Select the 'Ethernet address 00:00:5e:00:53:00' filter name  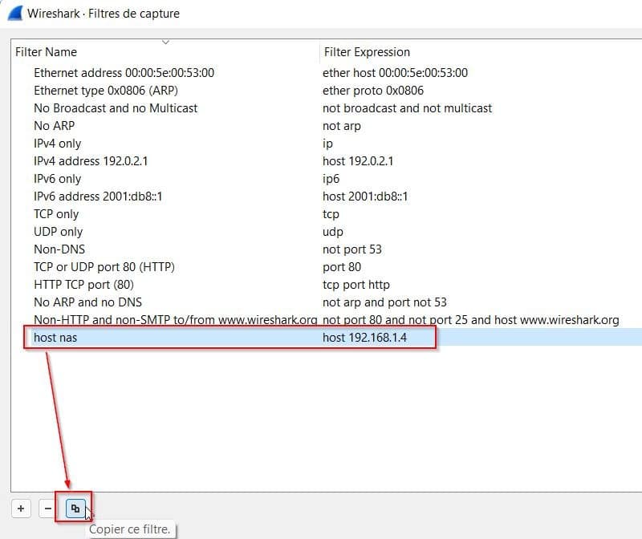click(124, 73)
